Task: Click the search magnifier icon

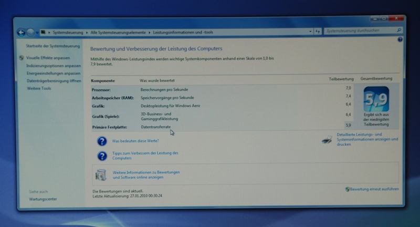Action: 399,30
